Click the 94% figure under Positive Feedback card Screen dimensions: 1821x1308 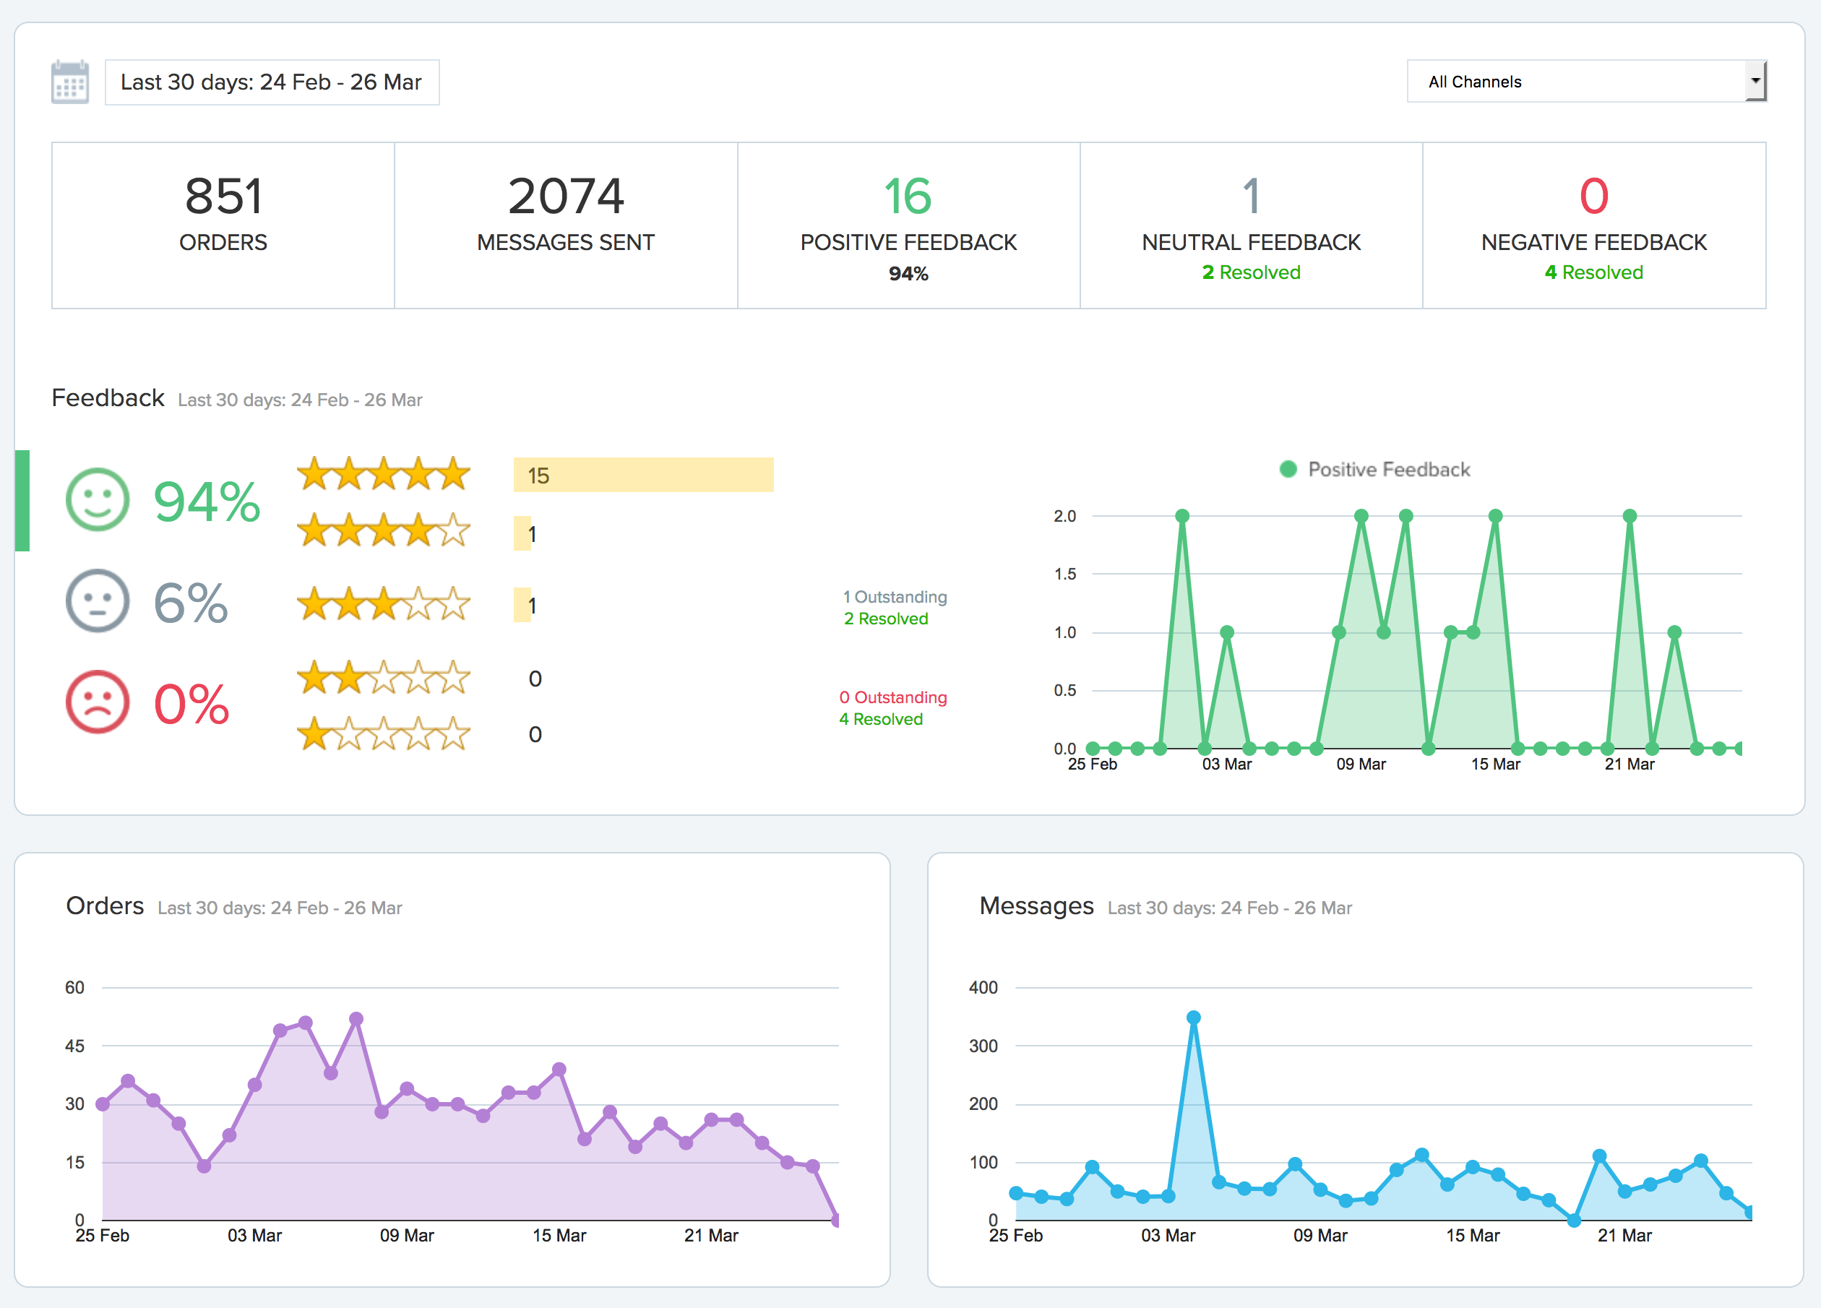tap(908, 274)
